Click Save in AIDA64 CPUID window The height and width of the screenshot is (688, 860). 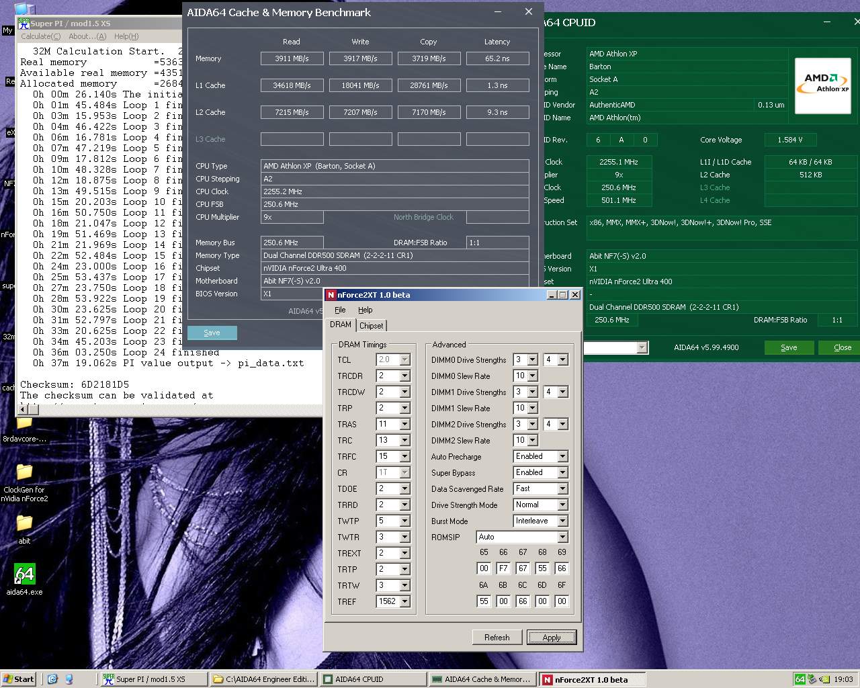(789, 347)
